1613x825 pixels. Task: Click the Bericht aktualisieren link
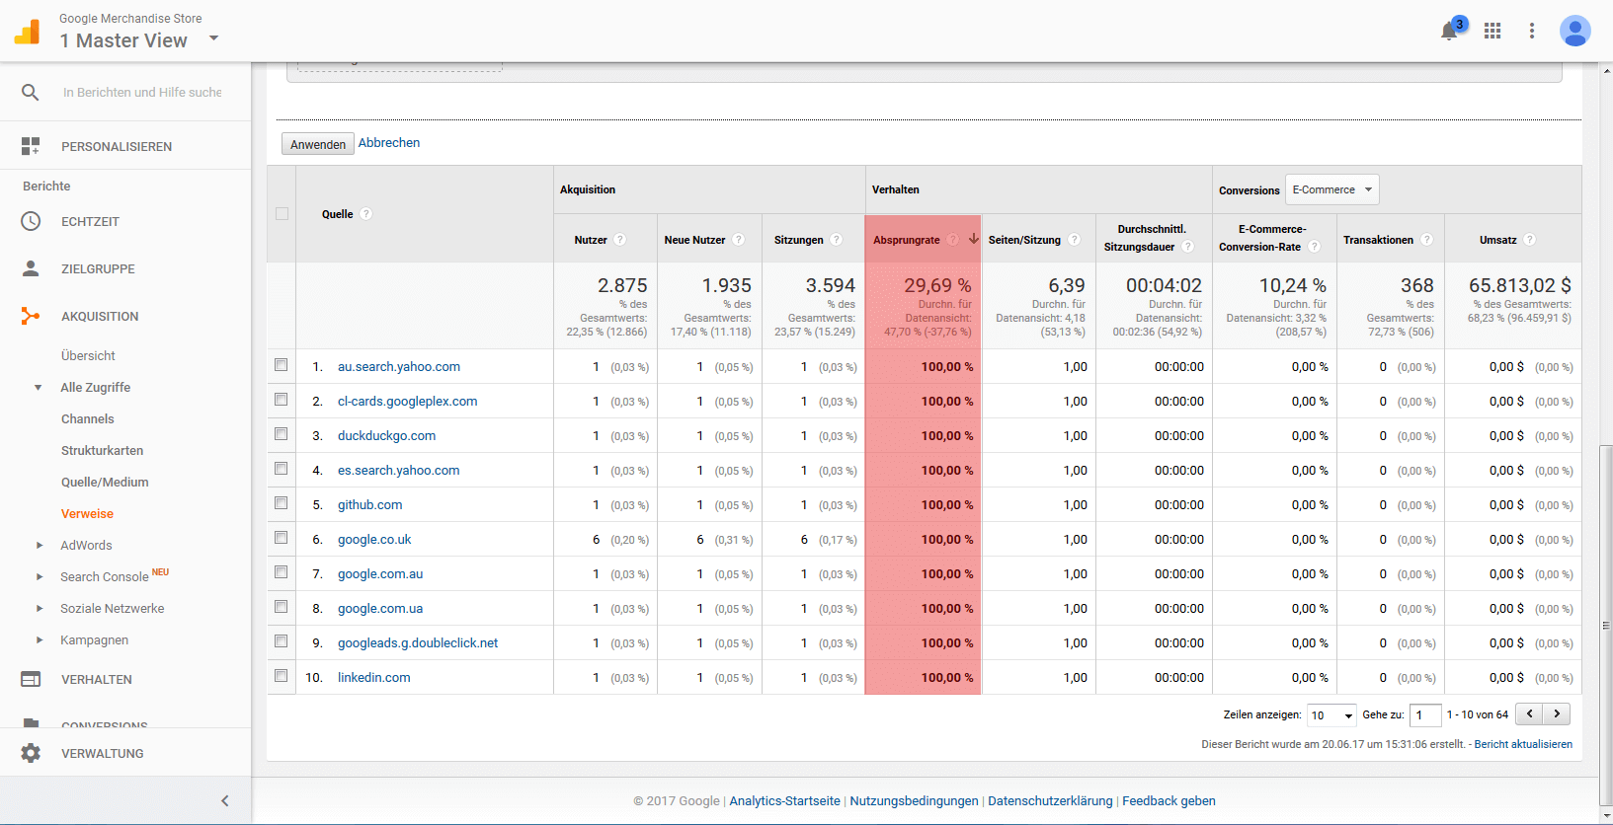[x=1522, y=744]
